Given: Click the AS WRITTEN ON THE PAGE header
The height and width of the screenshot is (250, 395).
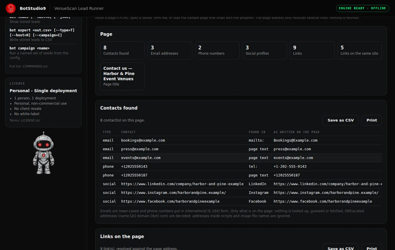Looking at the screenshot, I should pos(297,132).
